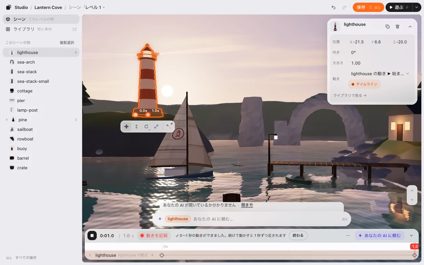Select the move tool in the floating toolbar
This screenshot has height=265, width=424.
tap(126, 127)
